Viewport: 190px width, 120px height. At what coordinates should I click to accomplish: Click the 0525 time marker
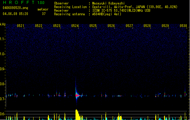(x=93, y=26)
